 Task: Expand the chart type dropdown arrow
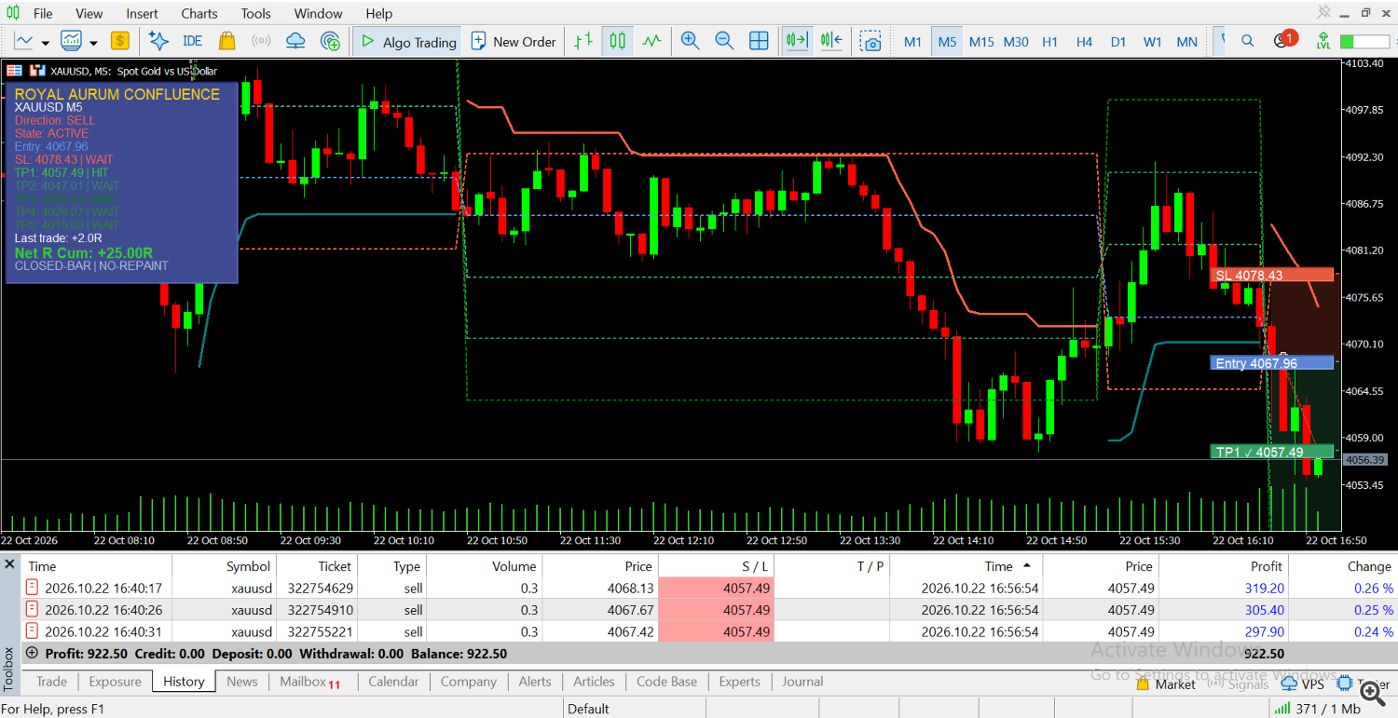pyautogui.click(x=45, y=43)
